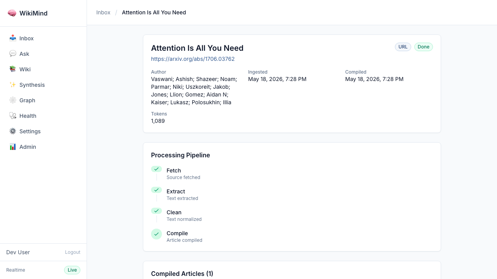Click the Tokens field label
This screenshot has height=279, width=497.
point(159,114)
